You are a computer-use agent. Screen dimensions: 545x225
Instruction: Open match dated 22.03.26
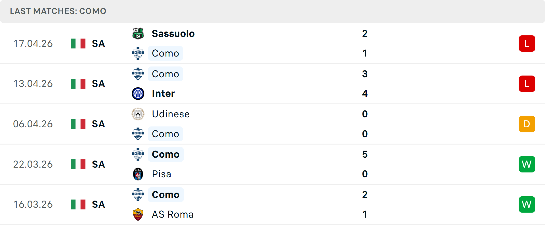click(x=33, y=164)
